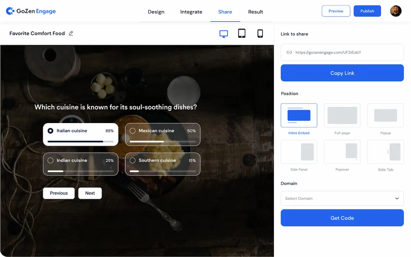Image resolution: width=411 pixels, height=257 pixels.
Task: Open the Select Domain dropdown
Action: point(342,198)
